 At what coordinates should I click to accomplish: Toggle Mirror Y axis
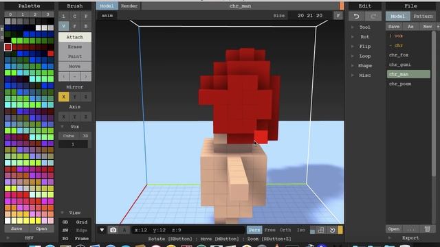(x=75, y=97)
